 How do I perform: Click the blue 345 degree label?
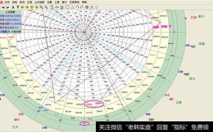187,45
